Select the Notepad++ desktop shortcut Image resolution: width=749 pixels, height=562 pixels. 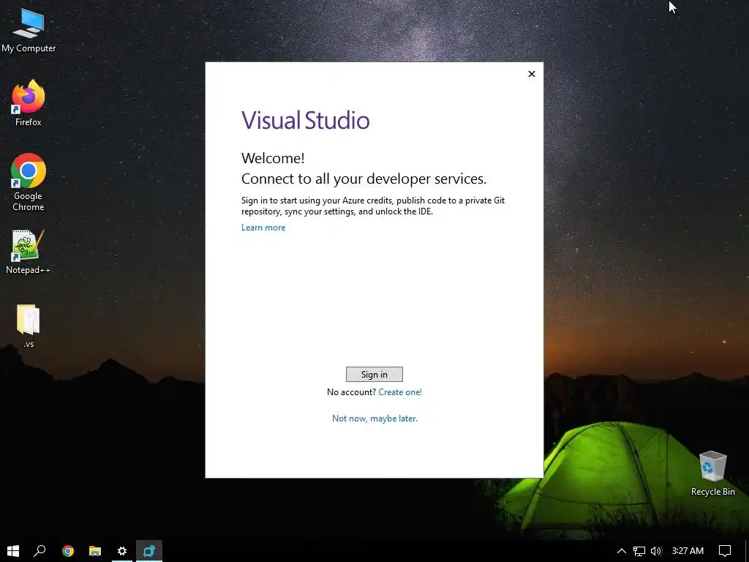(x=28, y=252)
